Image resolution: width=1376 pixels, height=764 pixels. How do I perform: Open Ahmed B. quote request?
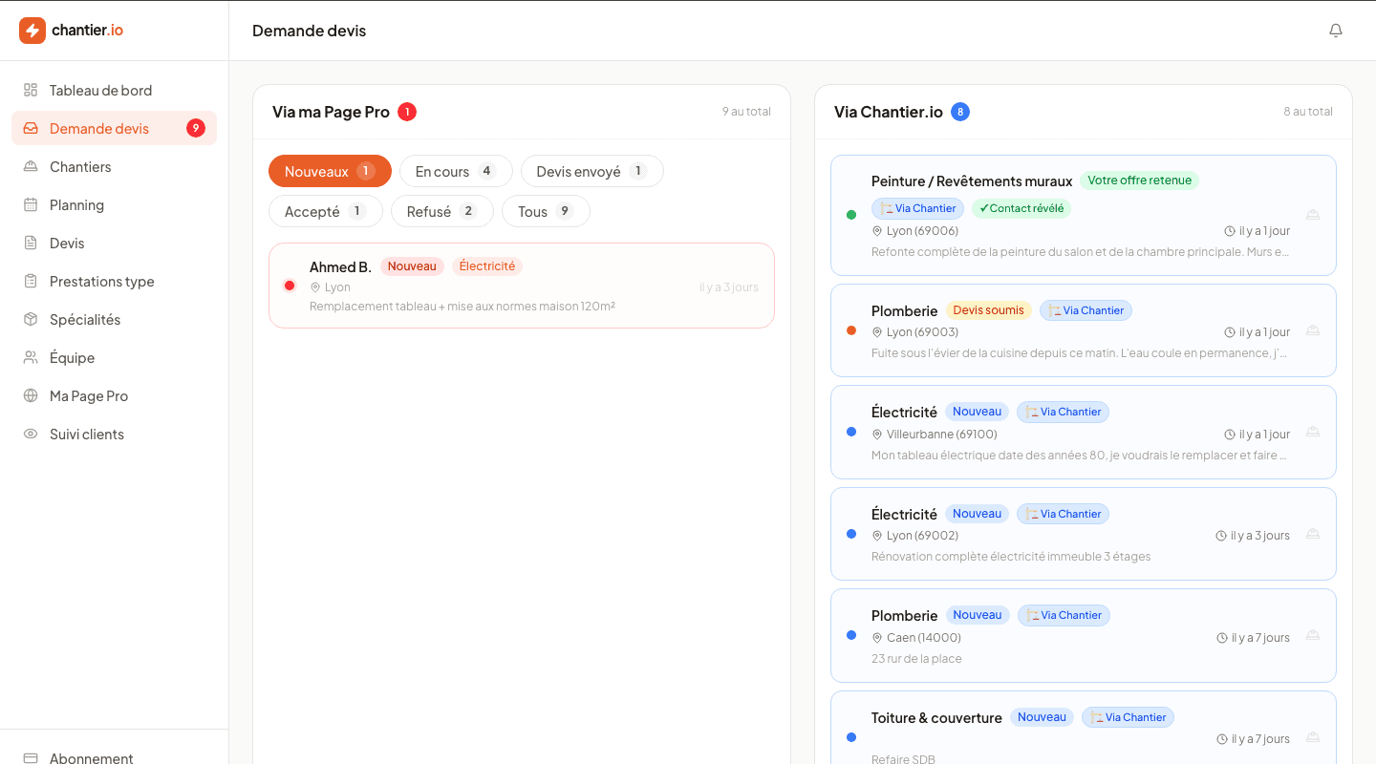click(x=522, y=286)
